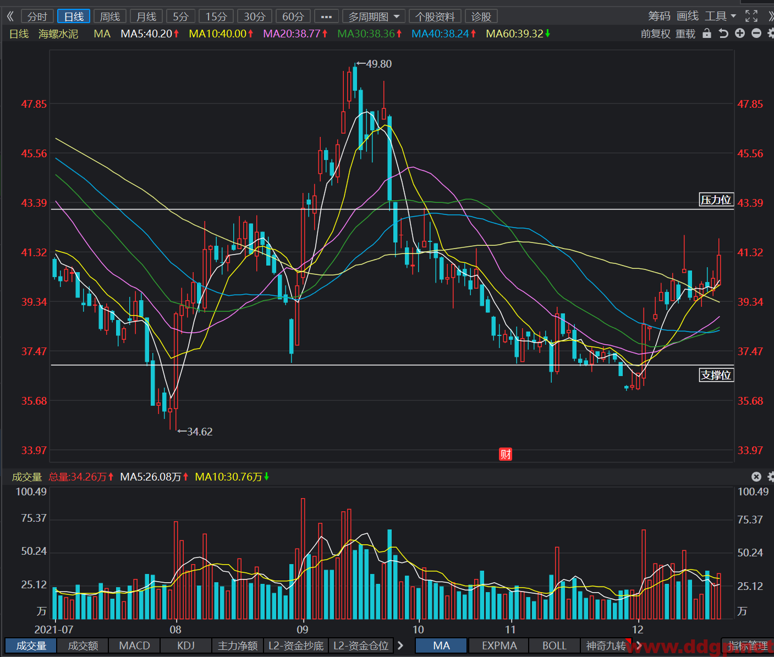The image size is (774, 657).
Task: Zoom out with the minus icon
Action: click(x=756, y=34)
